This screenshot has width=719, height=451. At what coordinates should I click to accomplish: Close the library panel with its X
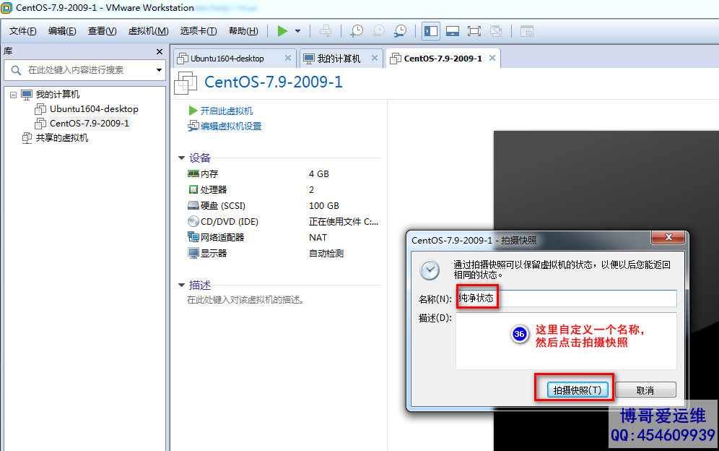(x=160, y=52)
